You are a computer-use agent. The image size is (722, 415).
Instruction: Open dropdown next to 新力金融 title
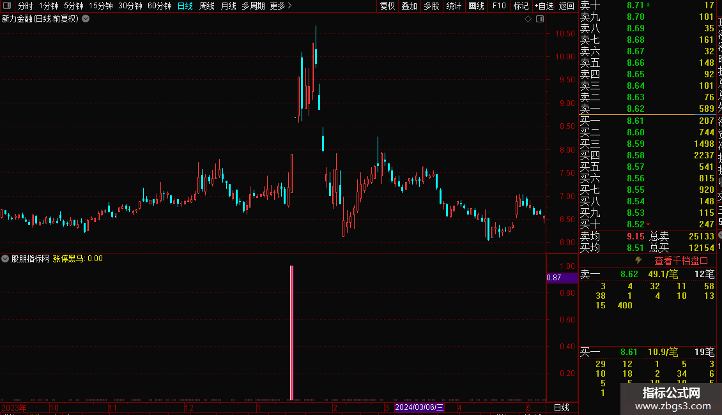[86, 19]
